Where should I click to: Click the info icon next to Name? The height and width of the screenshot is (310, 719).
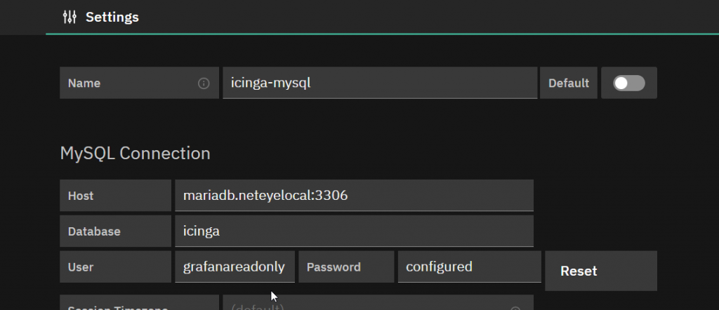coord(204,83)
